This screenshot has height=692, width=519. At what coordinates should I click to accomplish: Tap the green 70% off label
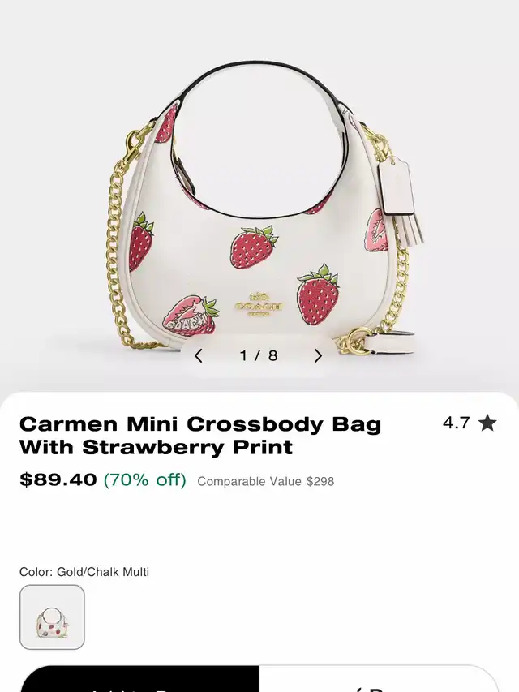point(145,479)
